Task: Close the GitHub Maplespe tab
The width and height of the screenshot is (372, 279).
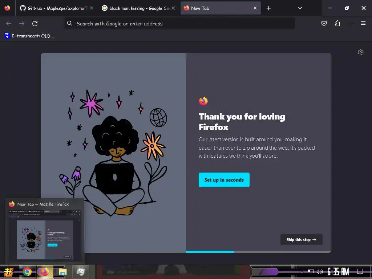Action: pos(92,8)
